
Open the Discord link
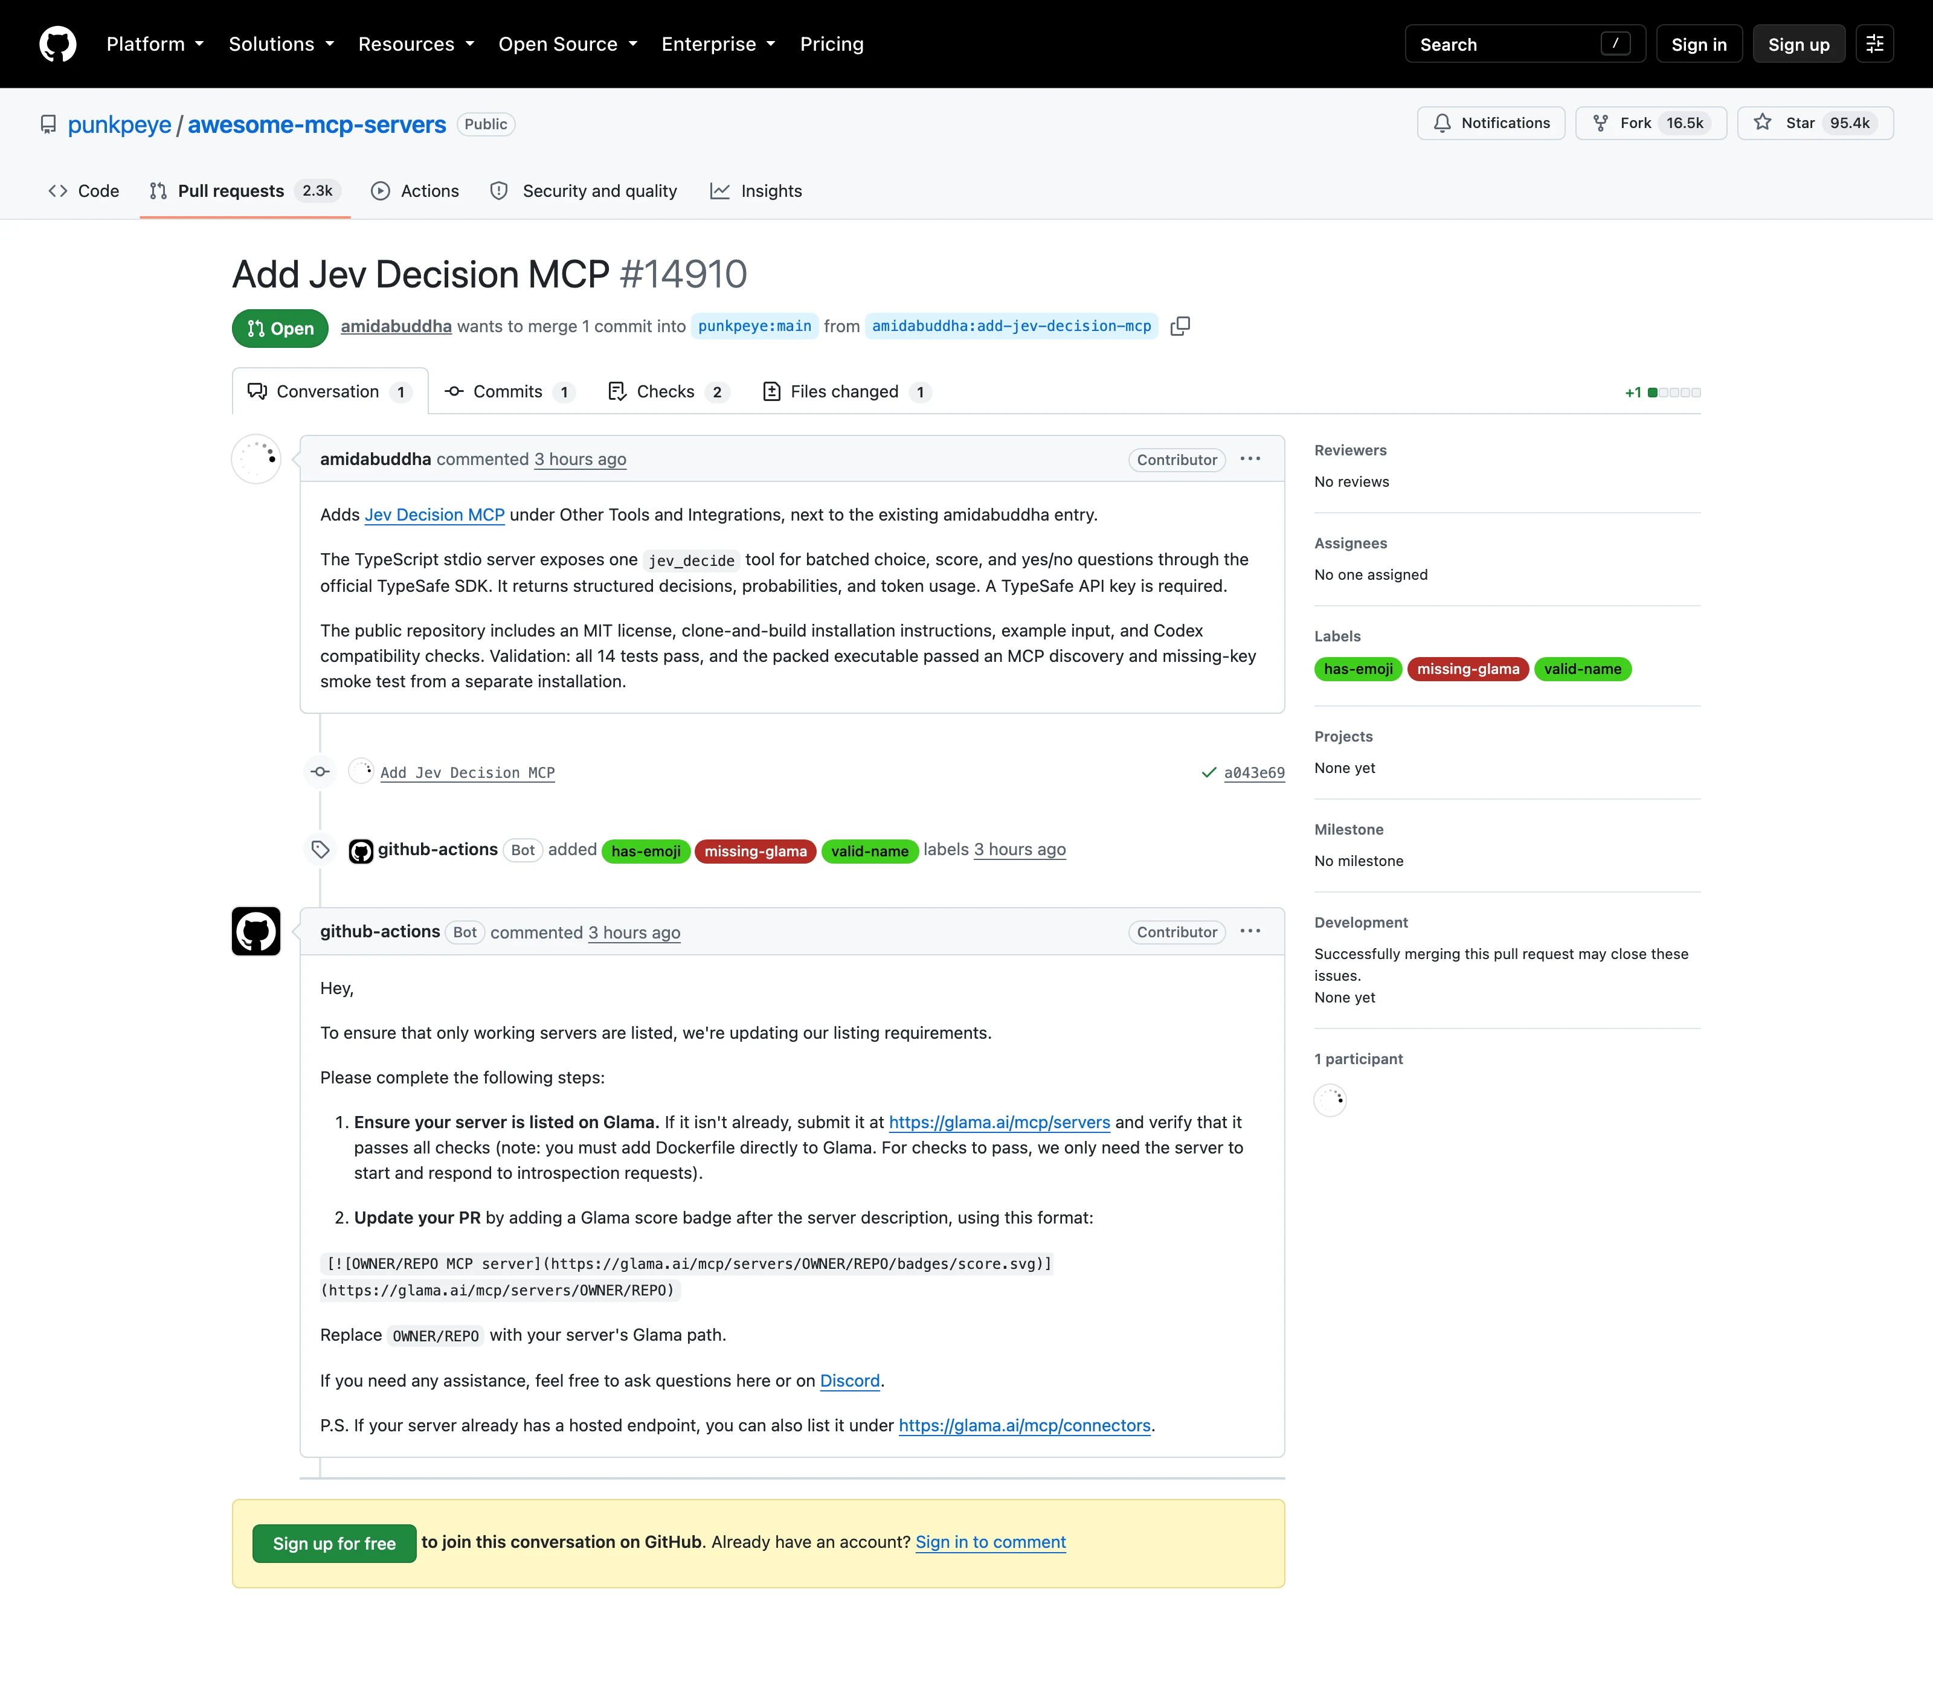tap(849, 1382)
